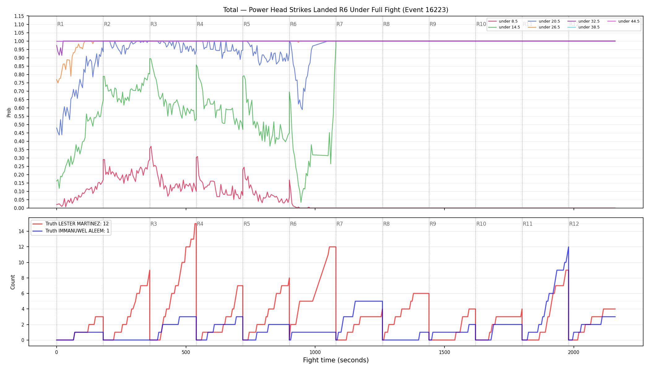Click the 12 tick on Count axis
Screen dimensions: 650x371
(21, 247)
